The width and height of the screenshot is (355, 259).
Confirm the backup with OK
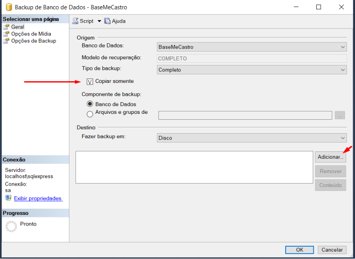pyautogui.click(x=299, y=250)
